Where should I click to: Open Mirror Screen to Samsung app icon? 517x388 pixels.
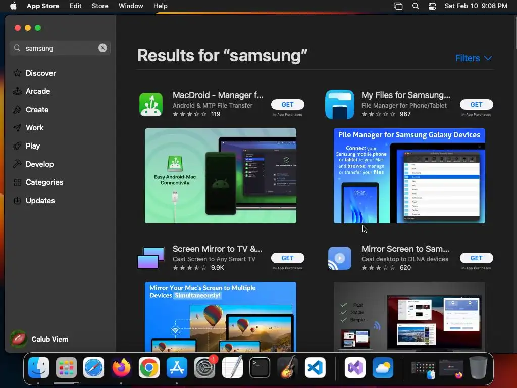(x=340, y=258)
